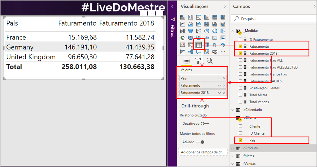
Task: Choose the pie chart visualization
Action: (x=207, y=31)
